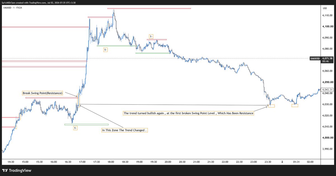Click the 3,990.00 price axis label
This screenshot has width=336, height=176.
327,149
